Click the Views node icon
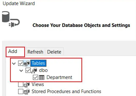 [x=27, y=84]
